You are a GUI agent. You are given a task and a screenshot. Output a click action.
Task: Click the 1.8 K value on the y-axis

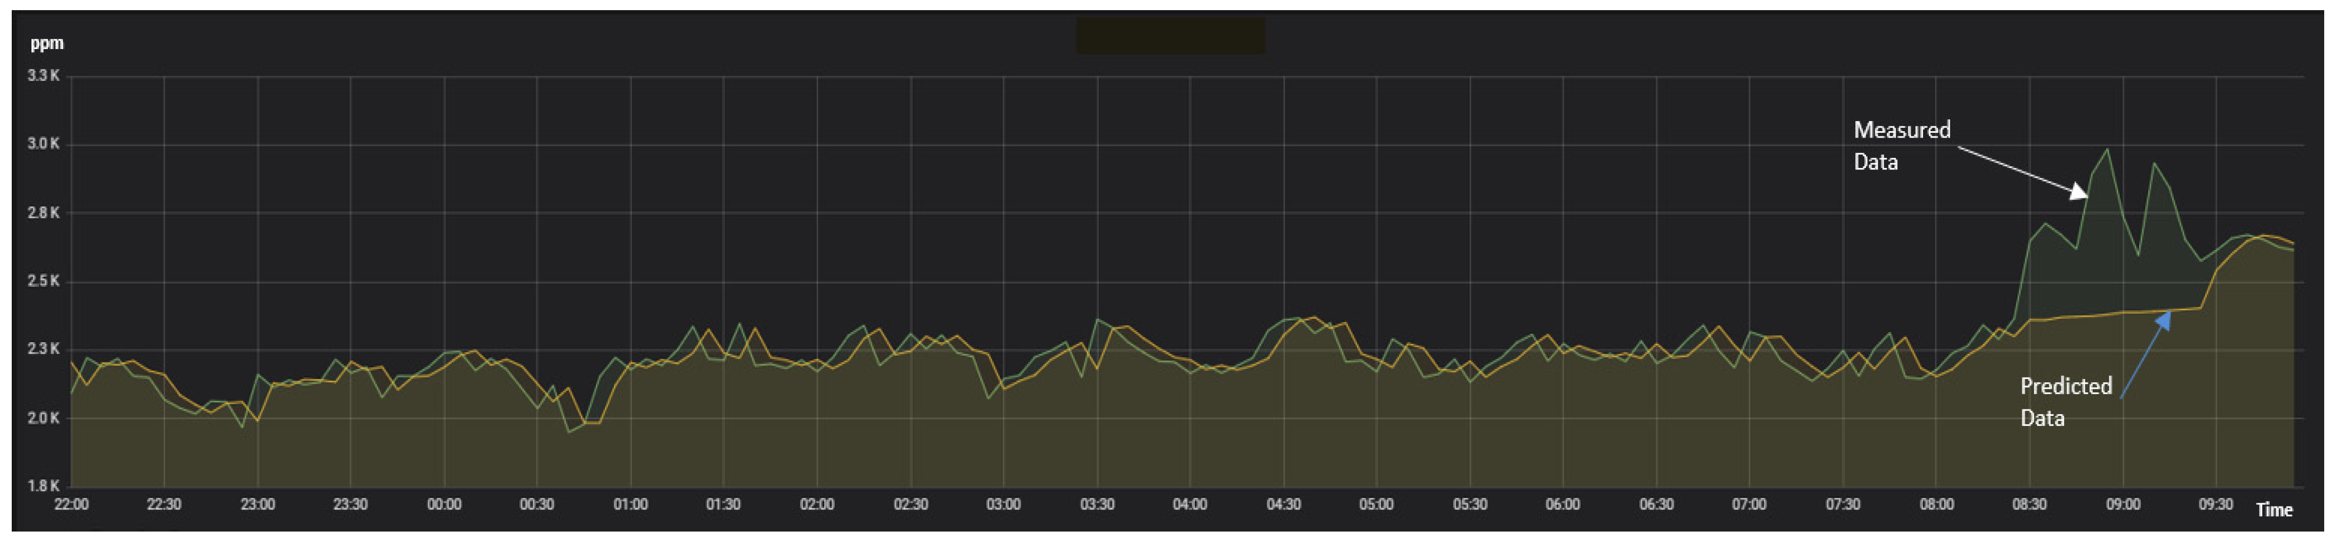point(44,486)
